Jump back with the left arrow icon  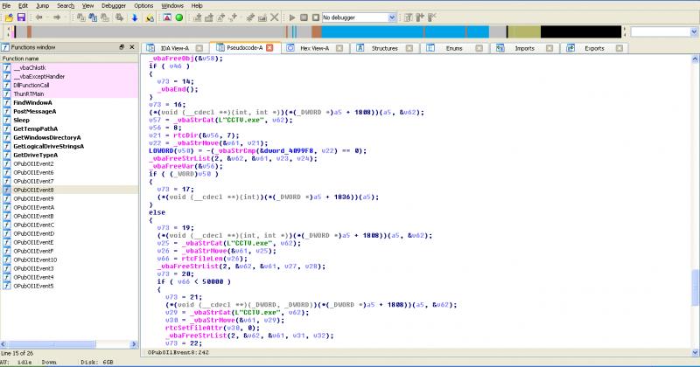pos(39,17)
